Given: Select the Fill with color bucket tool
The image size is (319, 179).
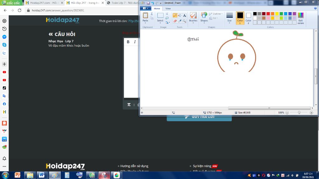Looking at the screenshot, I should coord(180,16).
